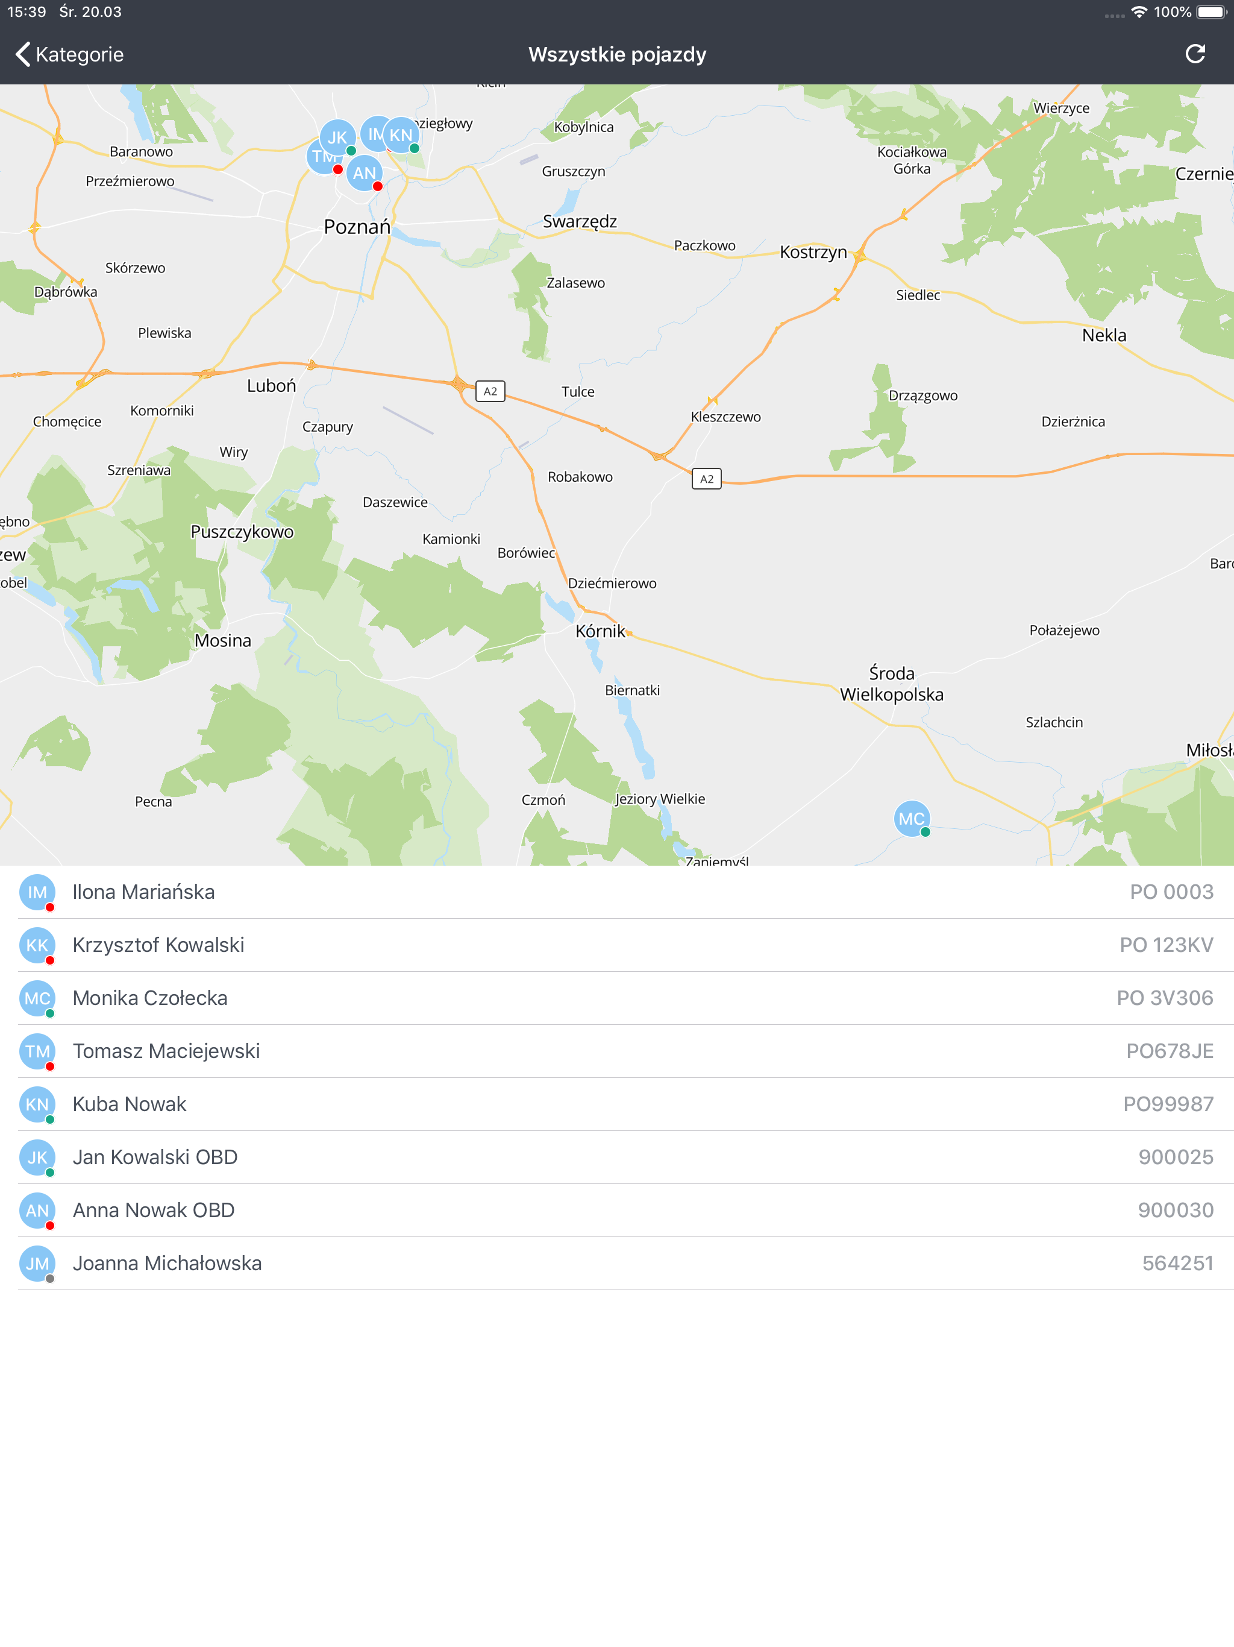Tap the Wi-Fi status icon
This screenshot has height=1647, width=1234.
[x=1139, y=12]
